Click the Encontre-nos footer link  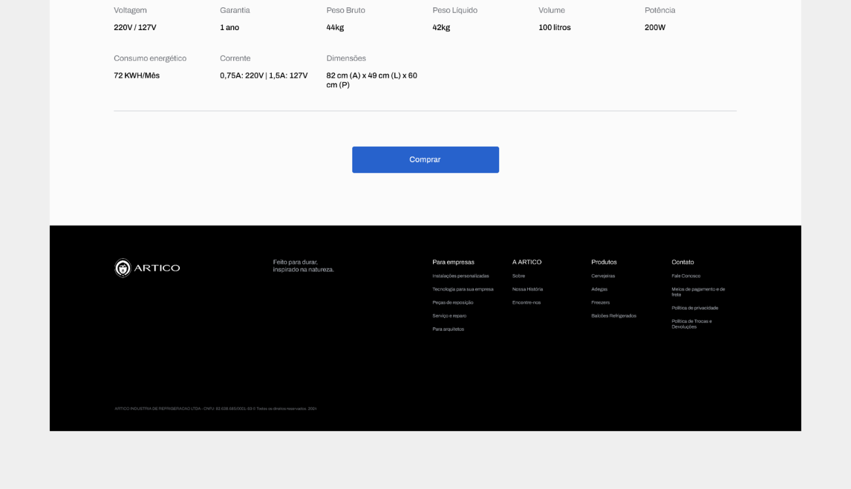point(526,303)
